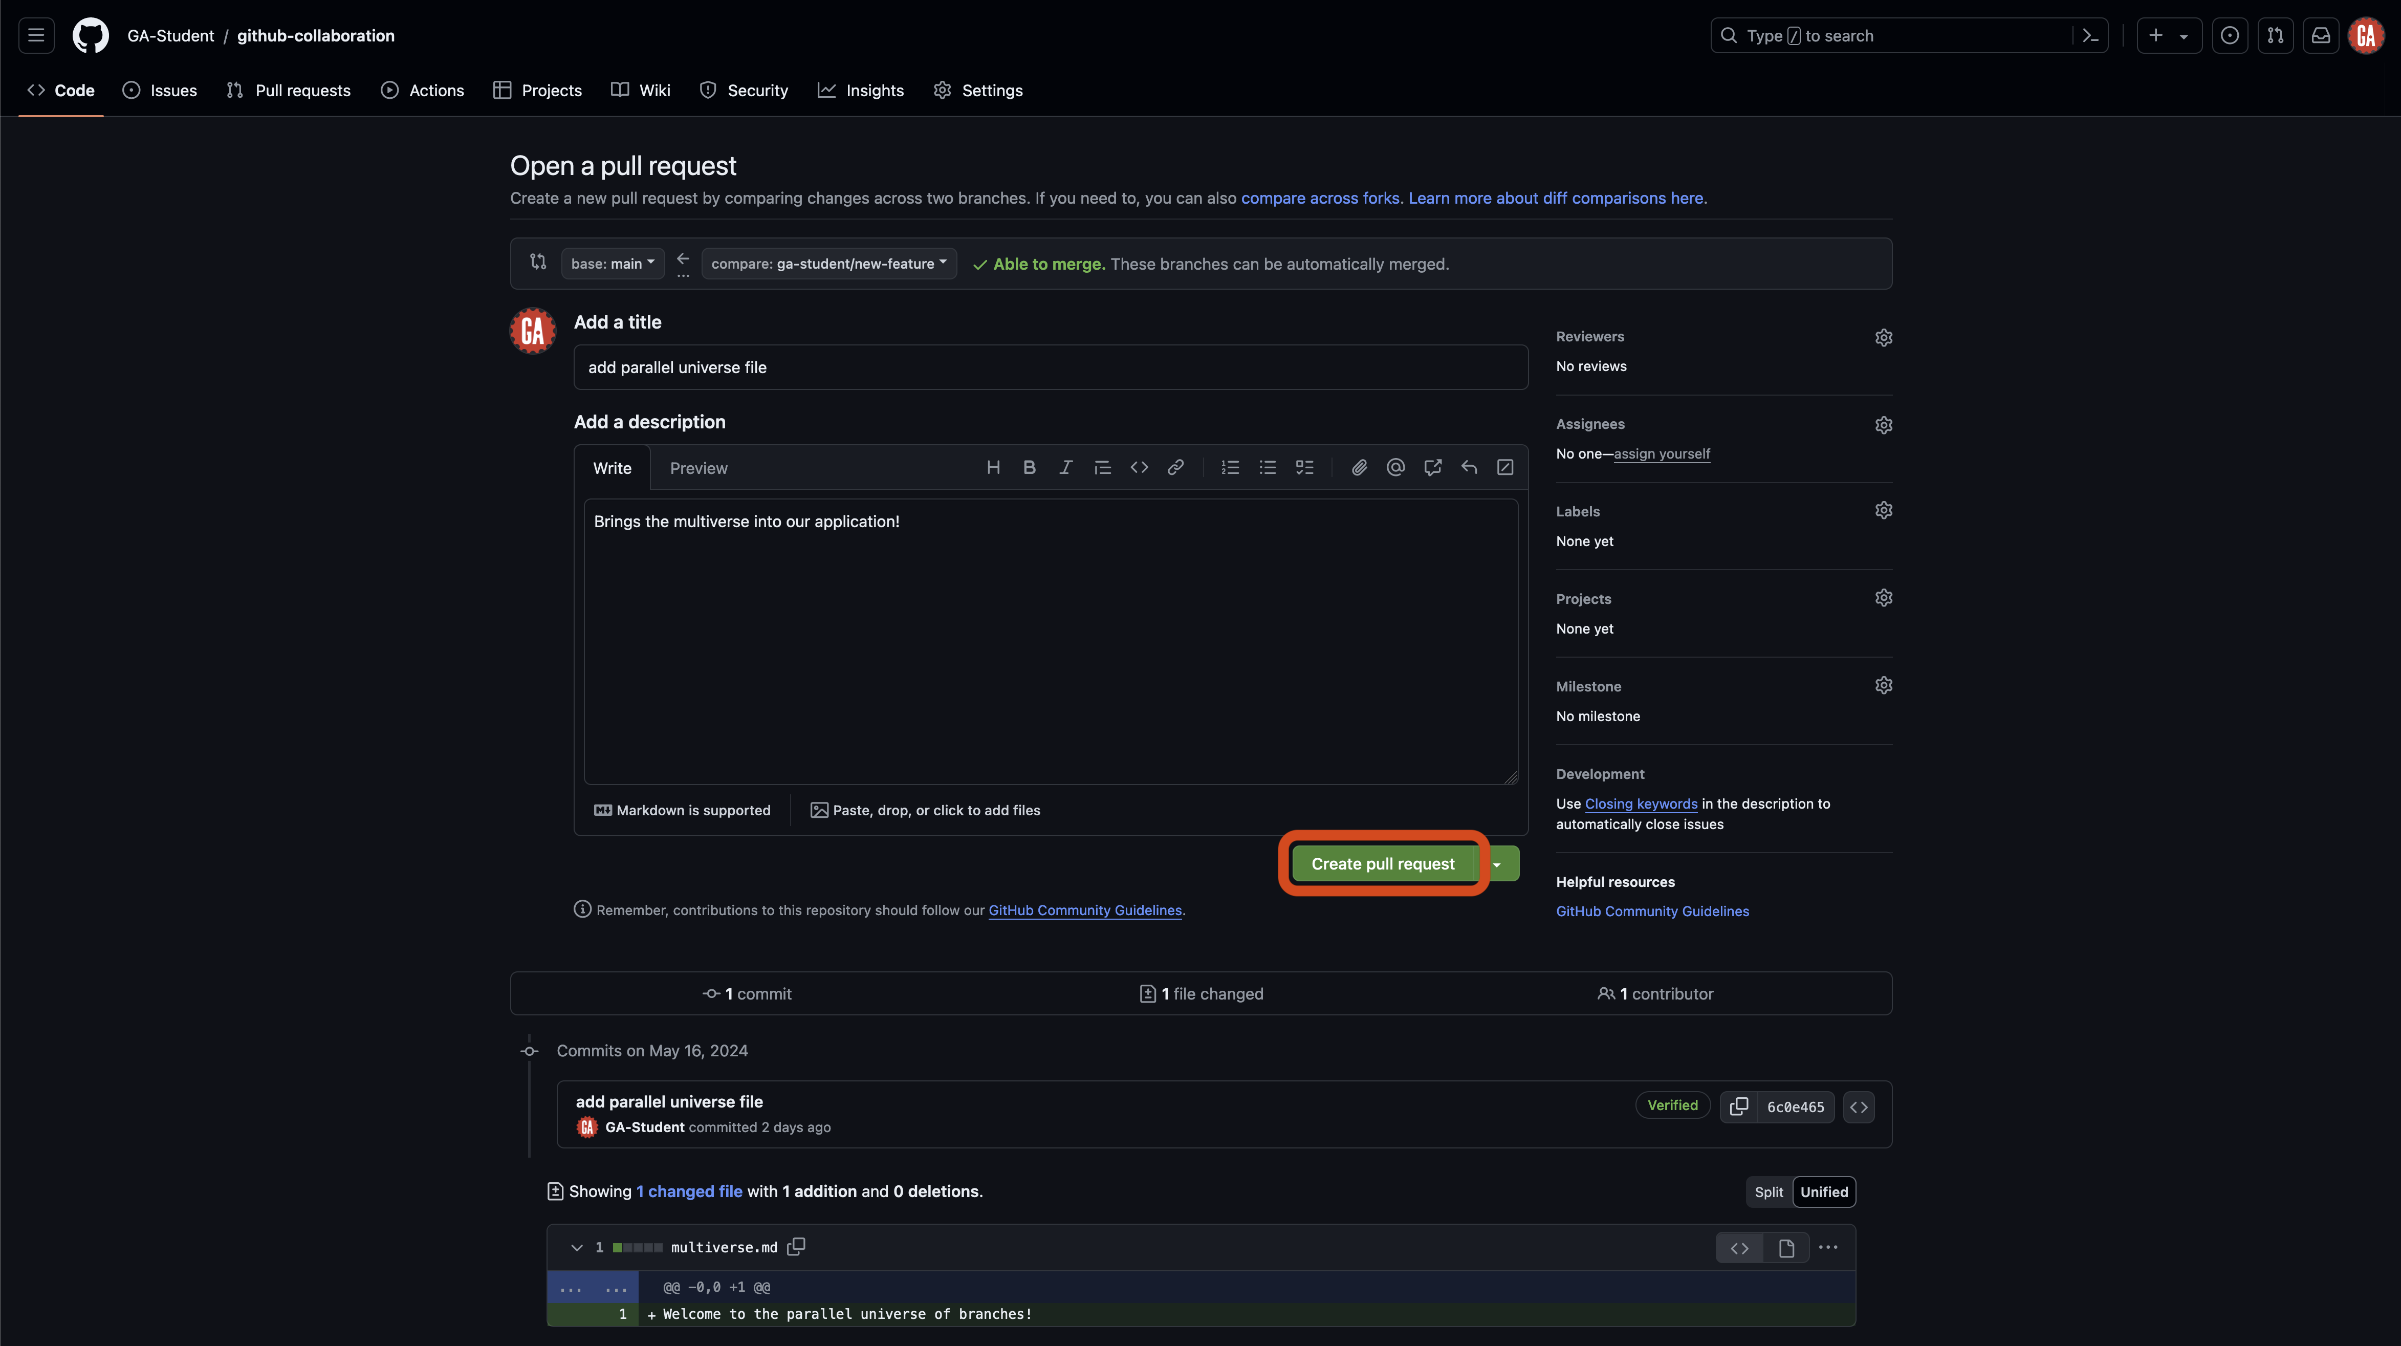Insert a numbered list in the description
The width and height of the screenshot is (2401, 1346).
pyautogui.click(x=1230, y=467)
